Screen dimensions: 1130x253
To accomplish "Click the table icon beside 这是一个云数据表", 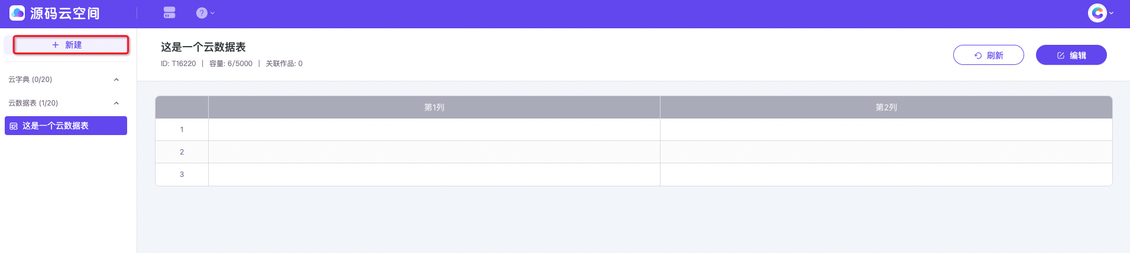I will click(x=14, y=126).
